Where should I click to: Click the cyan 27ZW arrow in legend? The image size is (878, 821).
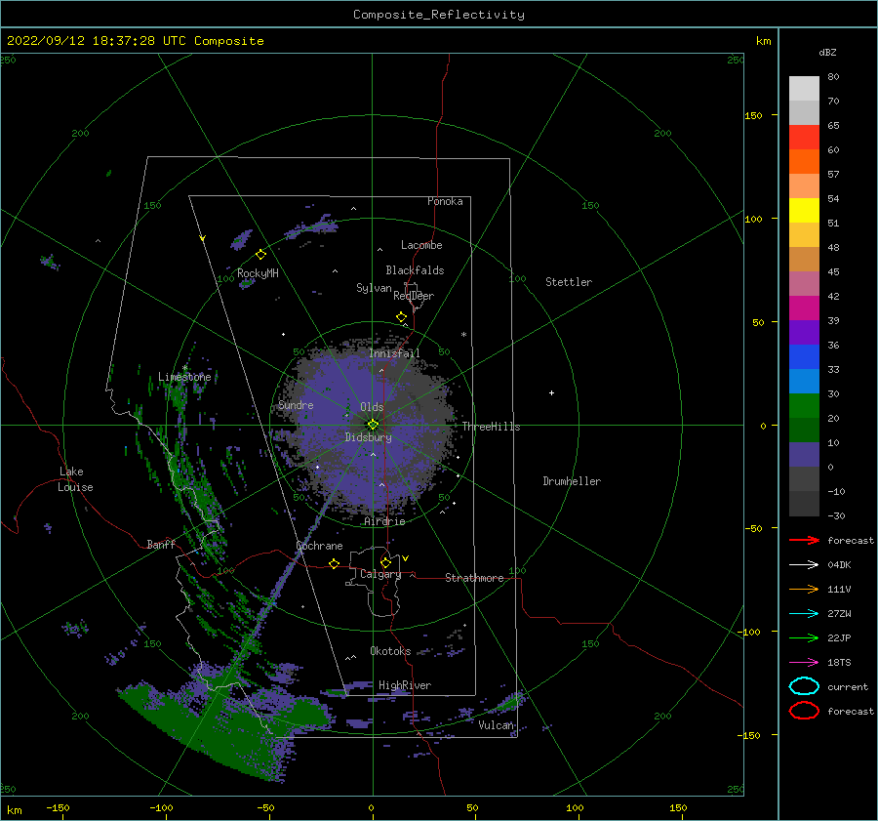(x=804, y=614)
